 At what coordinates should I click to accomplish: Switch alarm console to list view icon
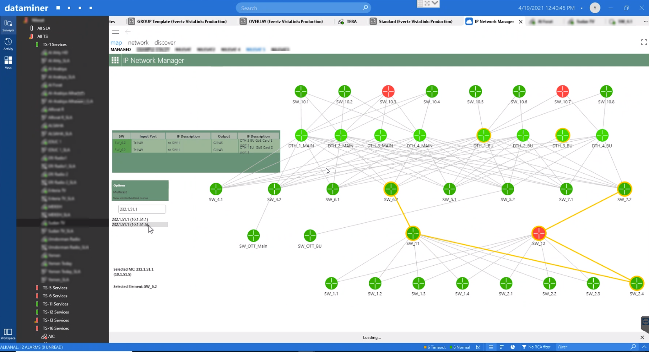point(491,347)
